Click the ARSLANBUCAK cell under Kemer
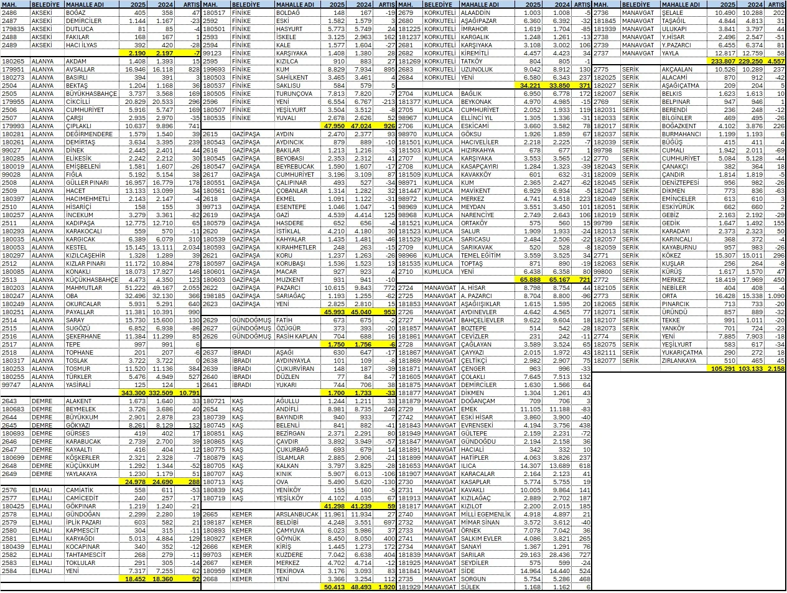The width and height of the screenshot is (787, 593). click(x=297, y=514)
